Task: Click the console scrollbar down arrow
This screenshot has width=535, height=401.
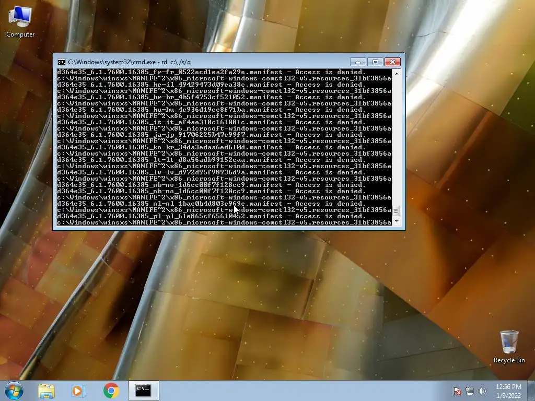Action: (397, 221)
